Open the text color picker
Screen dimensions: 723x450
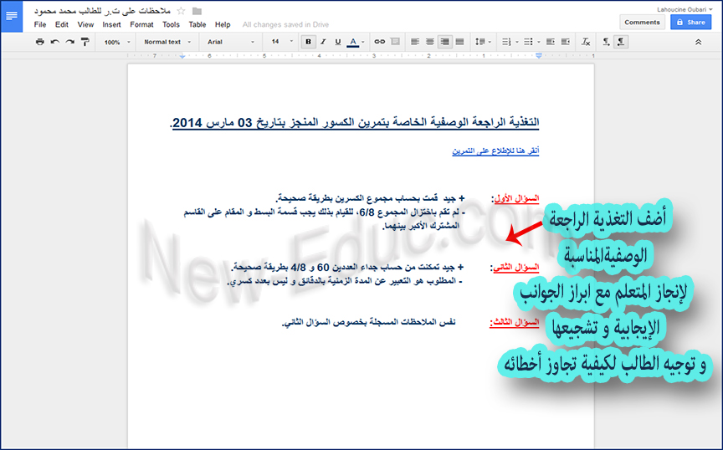coord(355,42)
